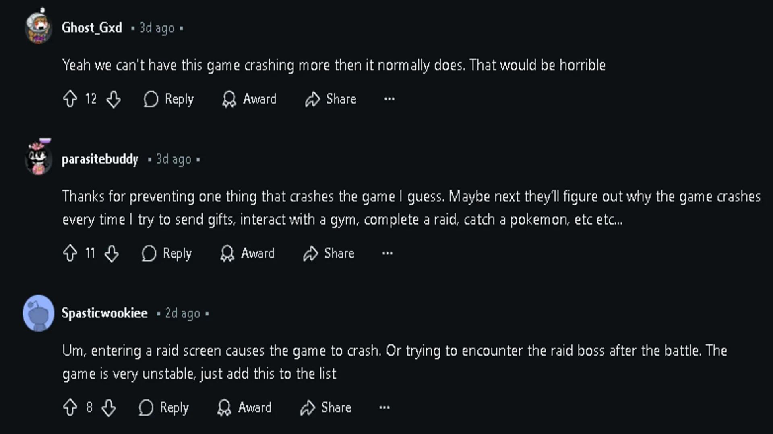The width and height of the screenshot is (773, 434).
Task: Click the Reply bubble icon on parasitebuddy comment
Action: click(149, 253)
